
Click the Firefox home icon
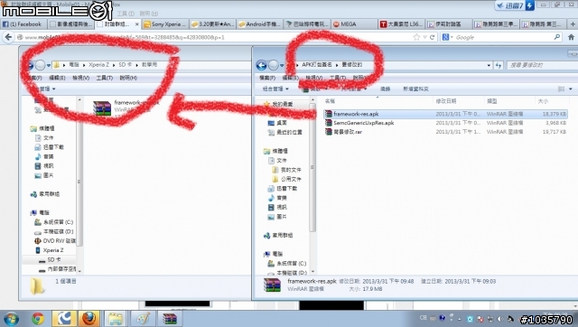pyautogui.click(x=571, y=37)
